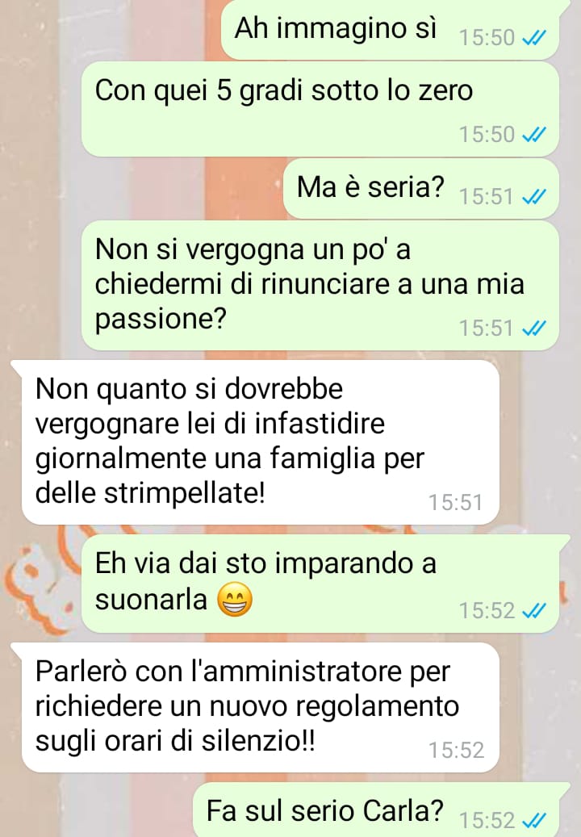Click read-receipt ticks on the 'passione?' message
This screenshot has width=581, height=837.
pyautogui.click(x=533, y=329)
